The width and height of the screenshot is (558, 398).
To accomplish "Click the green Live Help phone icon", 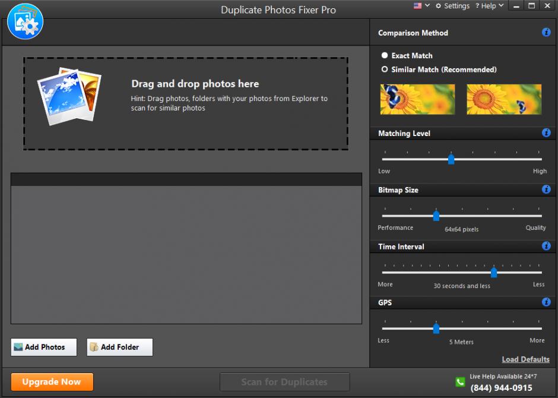I will tap(460, 382).
